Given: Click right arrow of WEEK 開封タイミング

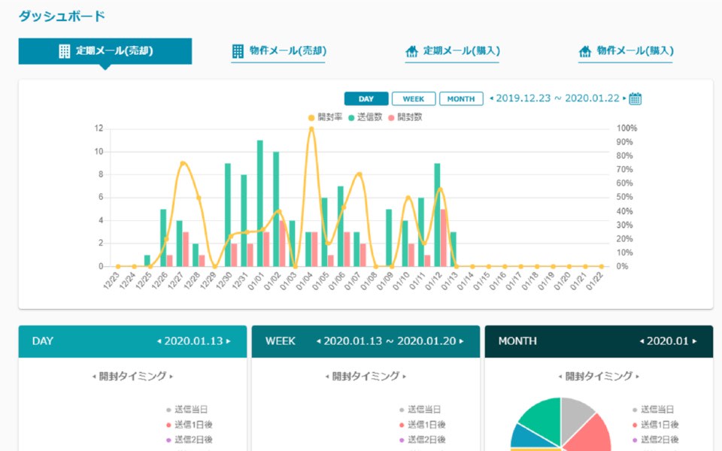Looking at the screenshot, I should pyautogui.click(x=405, y=377).
